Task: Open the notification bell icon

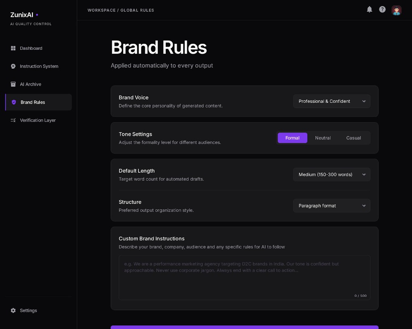Action: point(369,10)
